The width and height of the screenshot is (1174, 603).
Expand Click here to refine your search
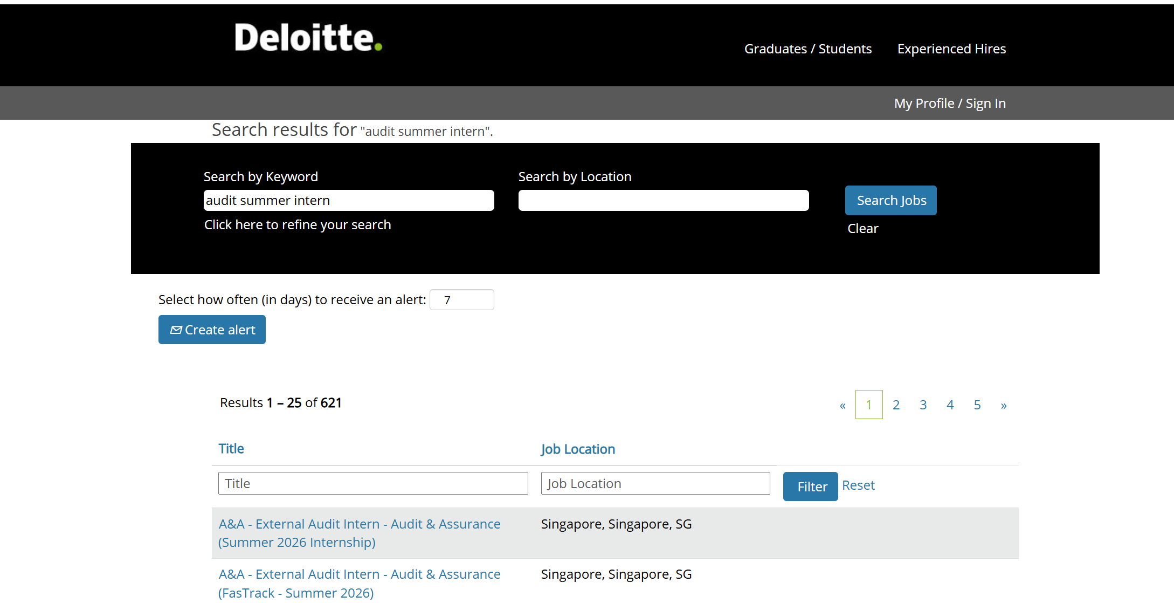coord(298,225)
